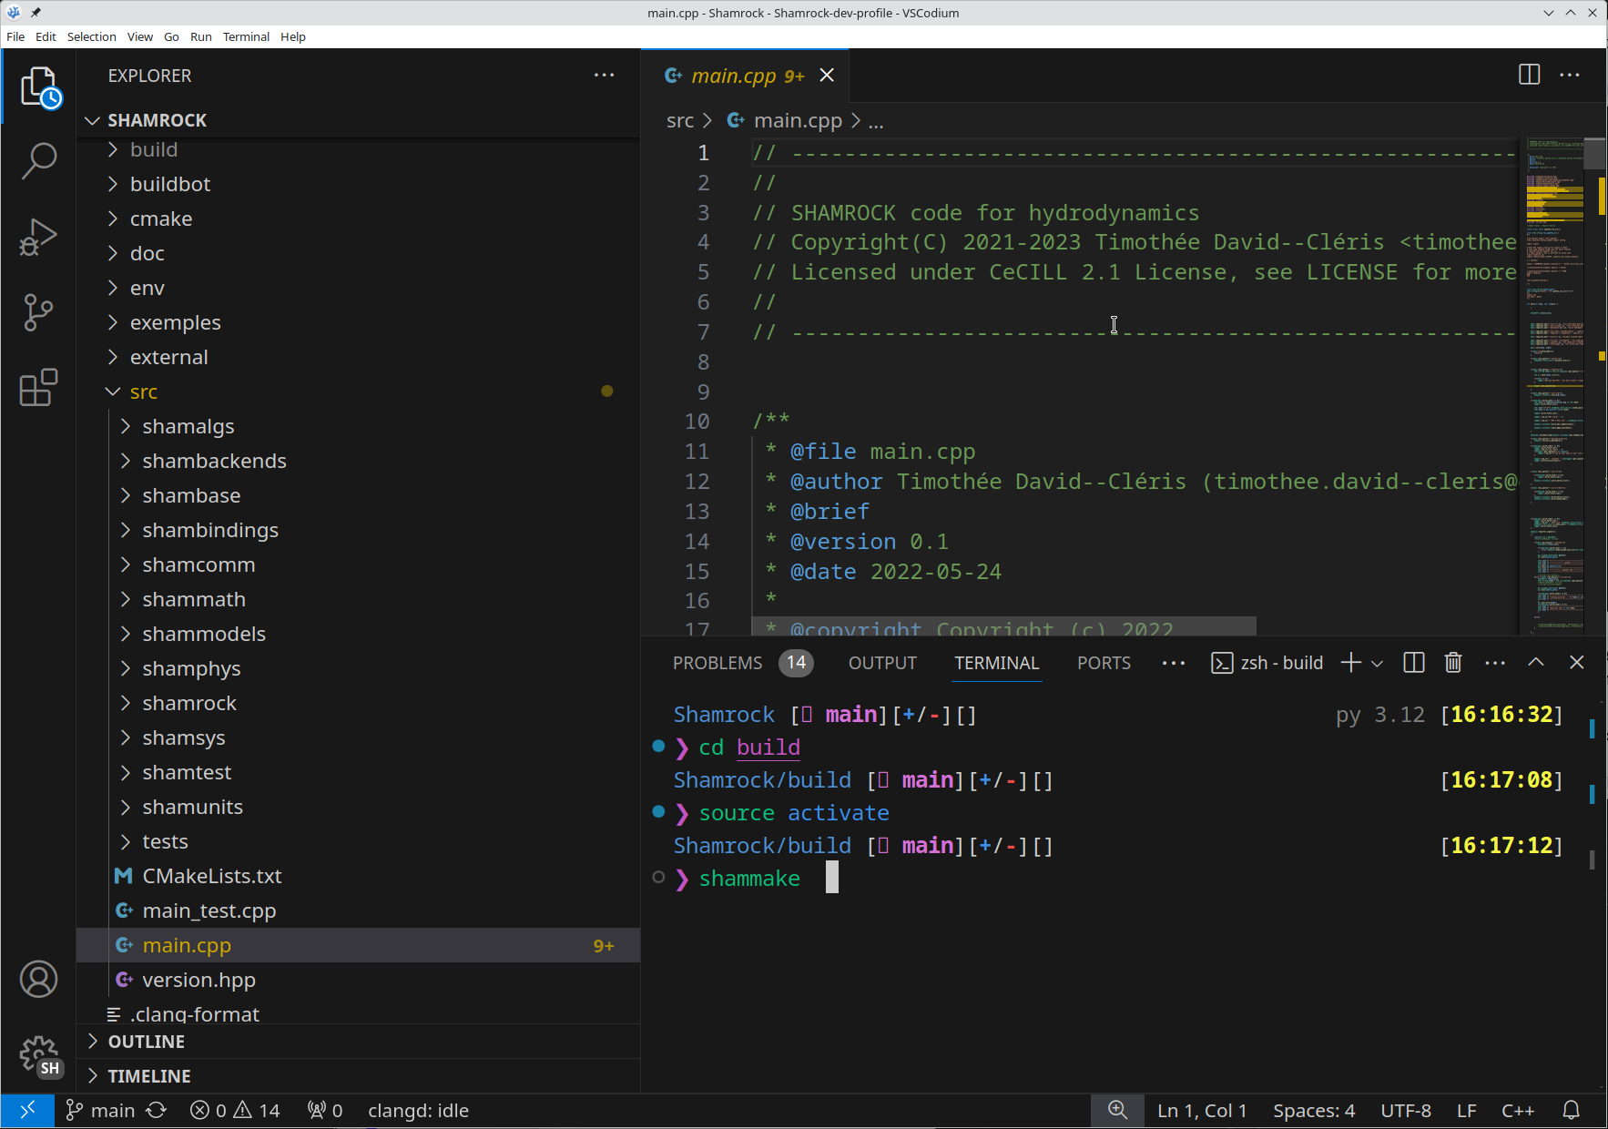
Task: Change end of line sequence LF
Action: tap(1466, 1111)
